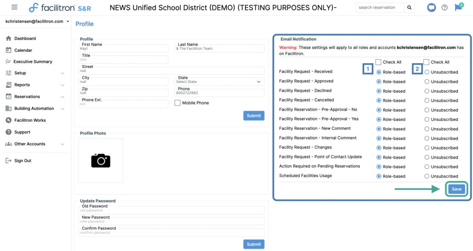Select Unsubscribed for Reservation New Comment
This screenshot has width=473, height=251.
tap(427, 129)
